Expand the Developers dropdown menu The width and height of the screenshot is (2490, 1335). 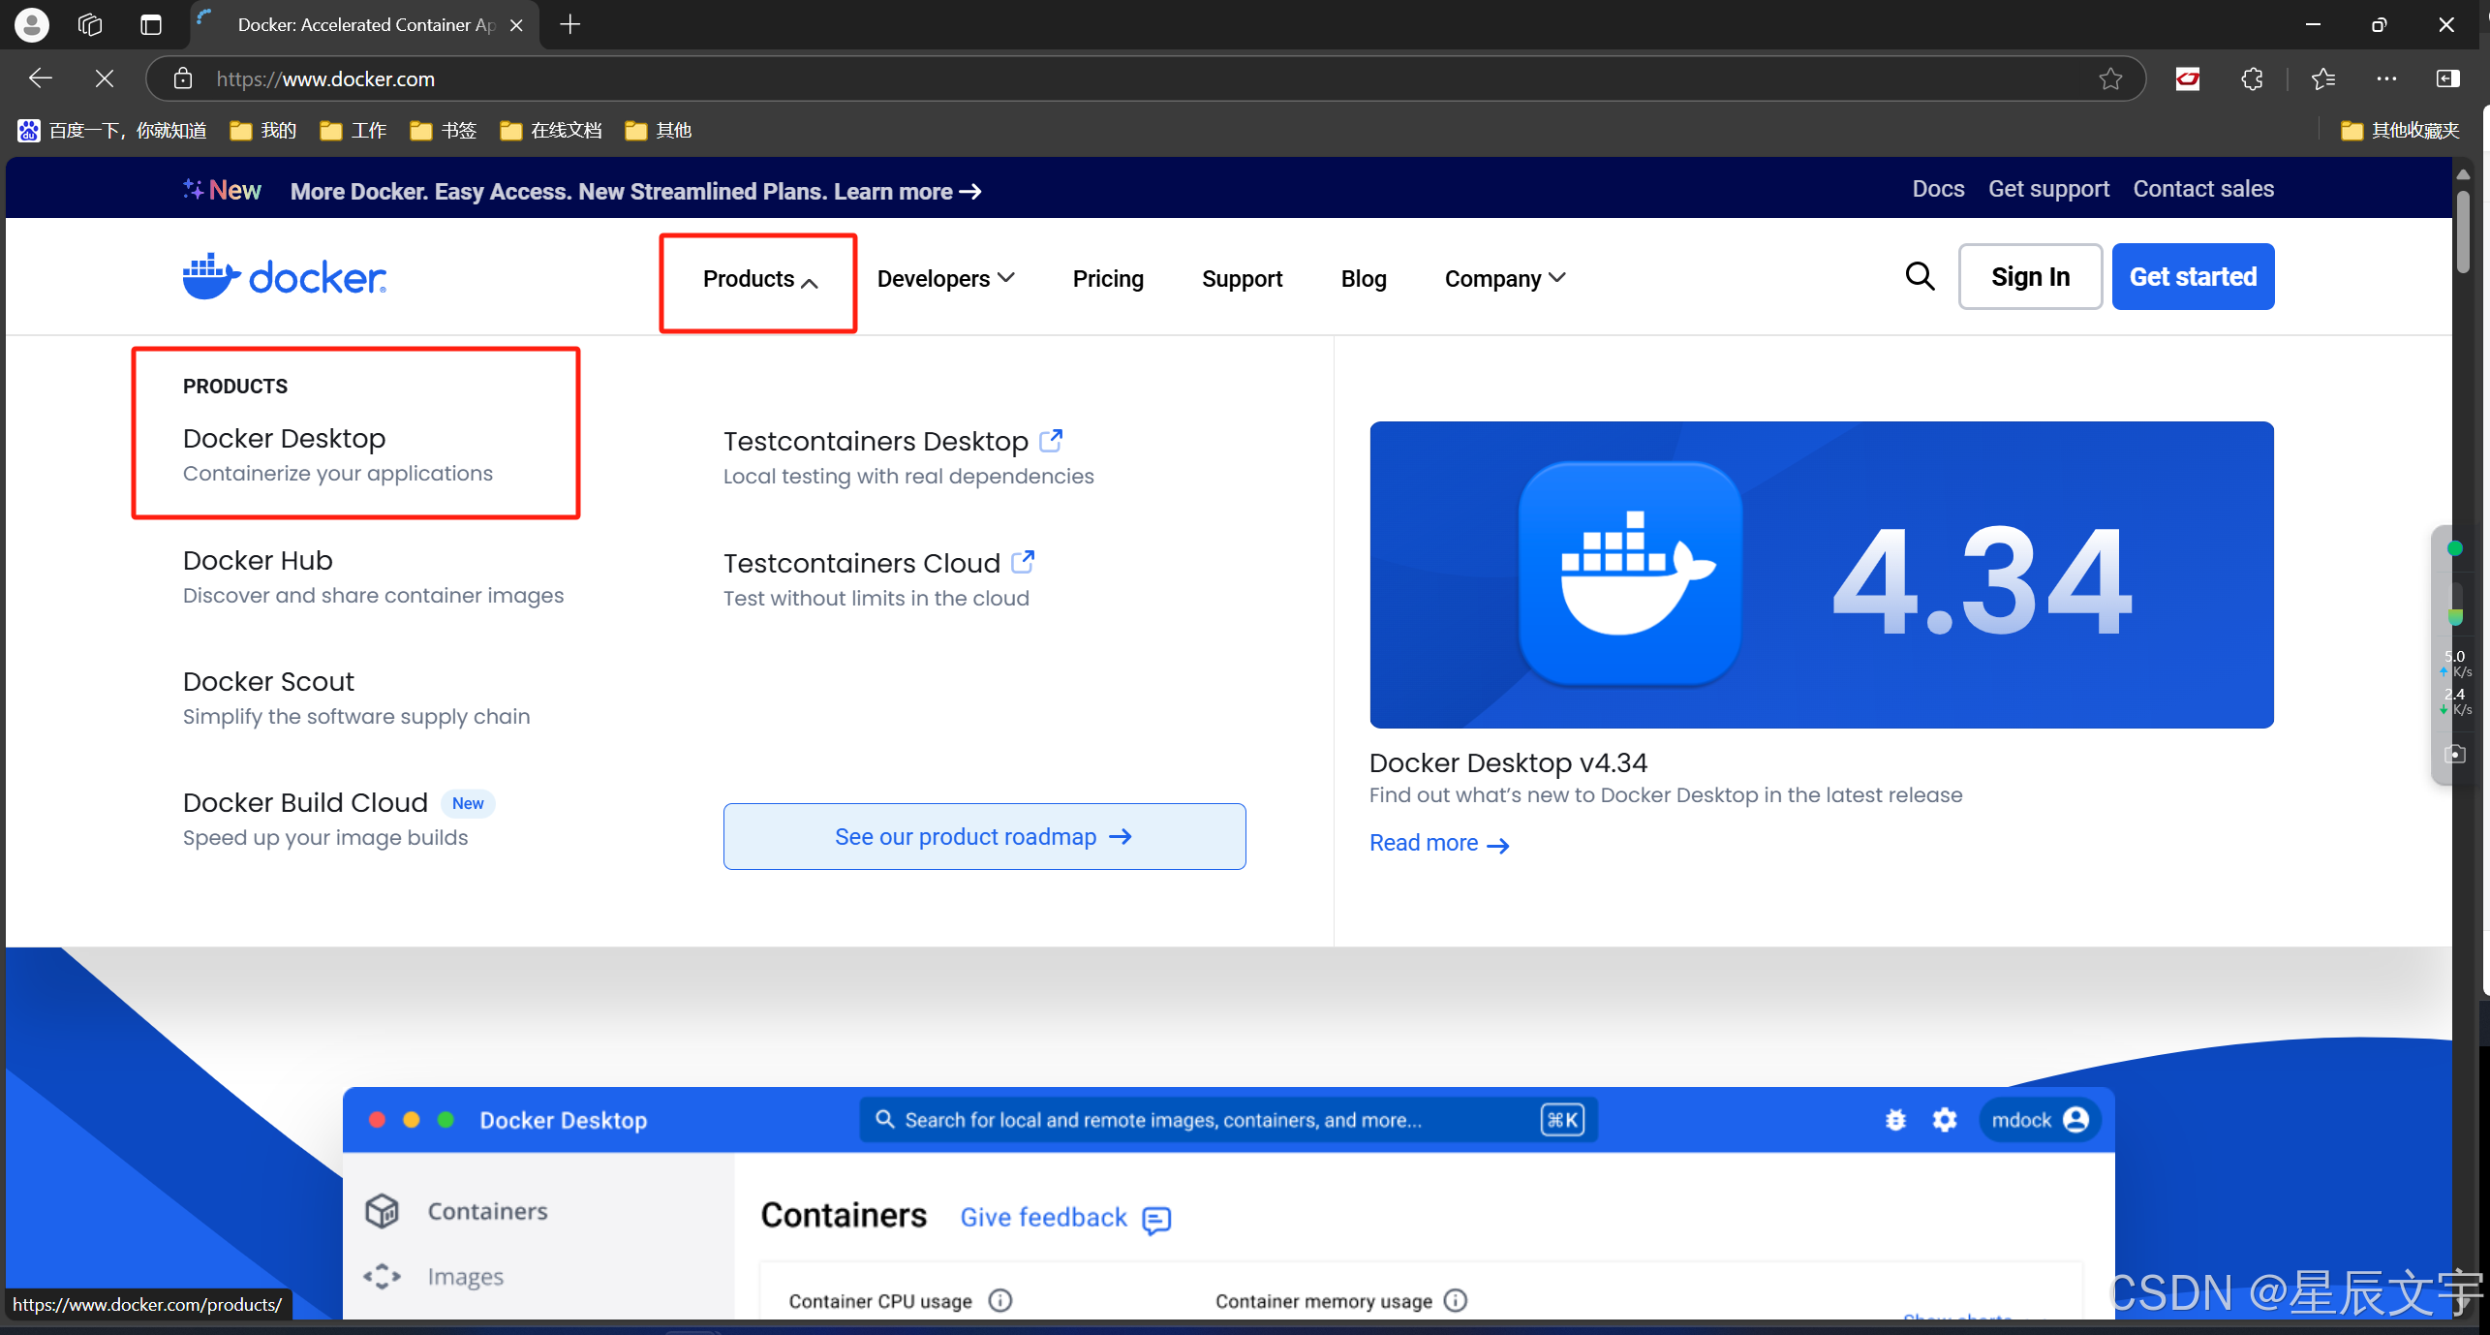(945, 279)
